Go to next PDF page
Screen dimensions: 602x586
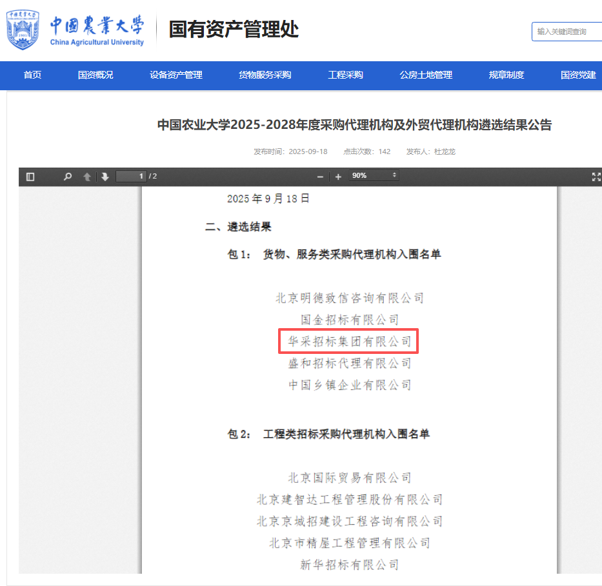[105, 177]
